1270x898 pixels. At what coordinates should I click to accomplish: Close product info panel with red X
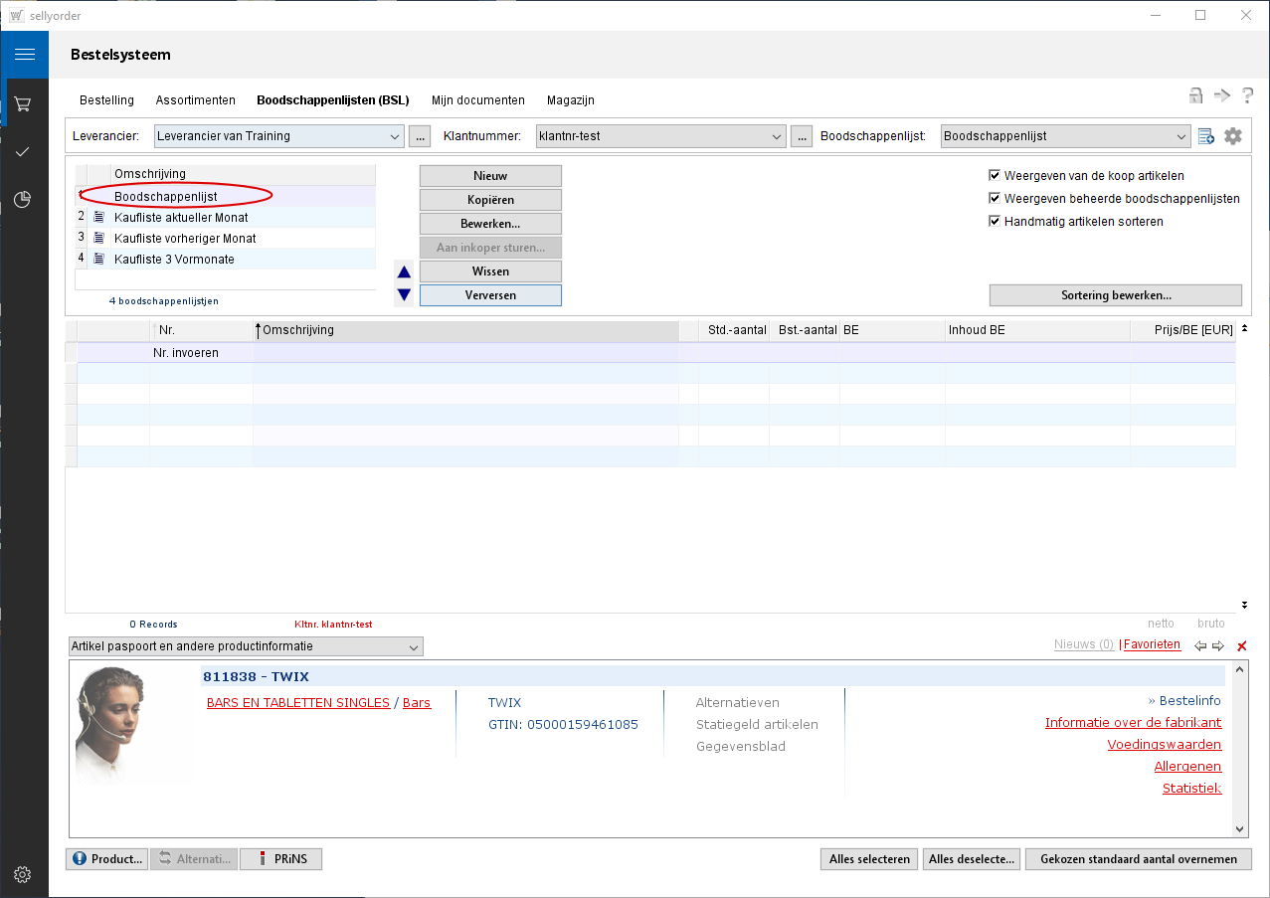tap(1241, 646)
